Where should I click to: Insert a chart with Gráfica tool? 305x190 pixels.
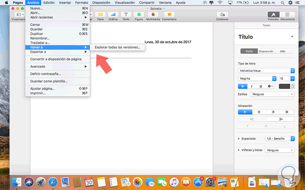tap(113, 15)
